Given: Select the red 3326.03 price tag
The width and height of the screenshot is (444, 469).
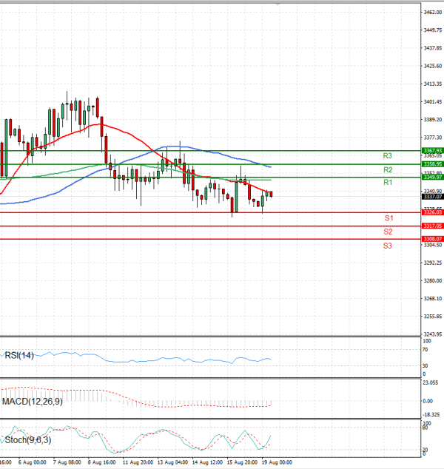Looking at the screenshot, I should (x=433, y=212).
